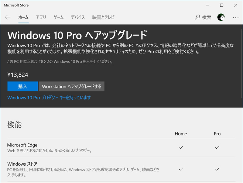Switch to the ホーム tab
The height and width of the screenshot is (183, 243).
point(23,17)
